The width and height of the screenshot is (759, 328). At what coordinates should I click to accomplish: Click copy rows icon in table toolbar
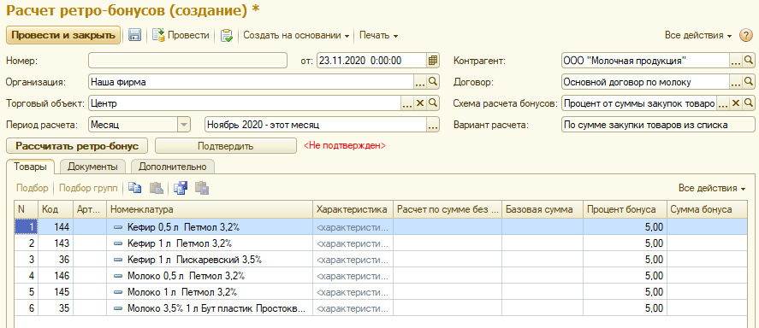click(x=135, y=188)
